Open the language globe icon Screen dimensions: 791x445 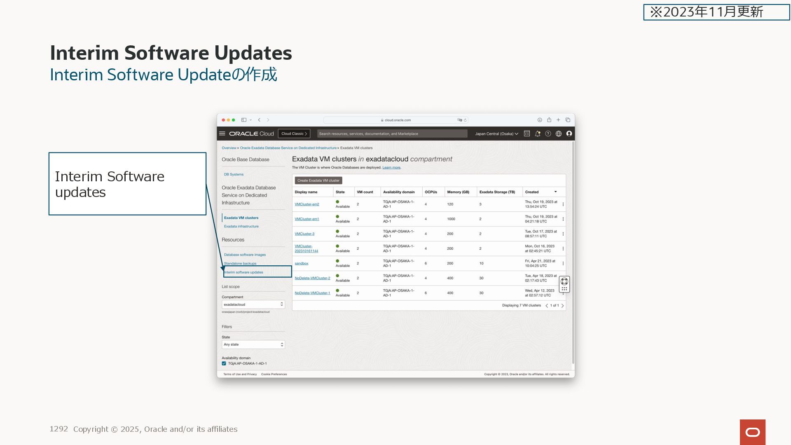[x=559, y=133]
